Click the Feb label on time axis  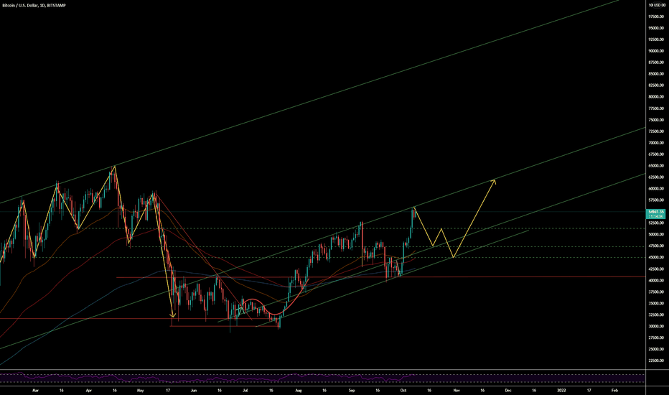614,390
